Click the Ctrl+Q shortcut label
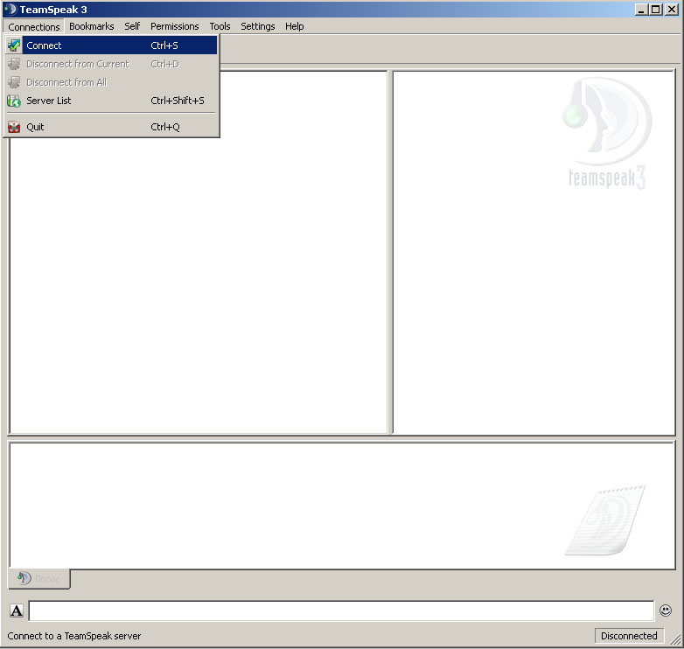 [165, 127]
